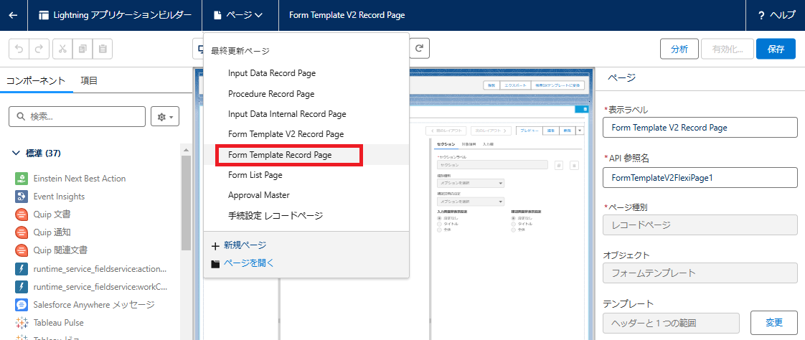Select the セクション tab in the canvas
Viewport: 805px width, 340px height.
tap(446, 143)
